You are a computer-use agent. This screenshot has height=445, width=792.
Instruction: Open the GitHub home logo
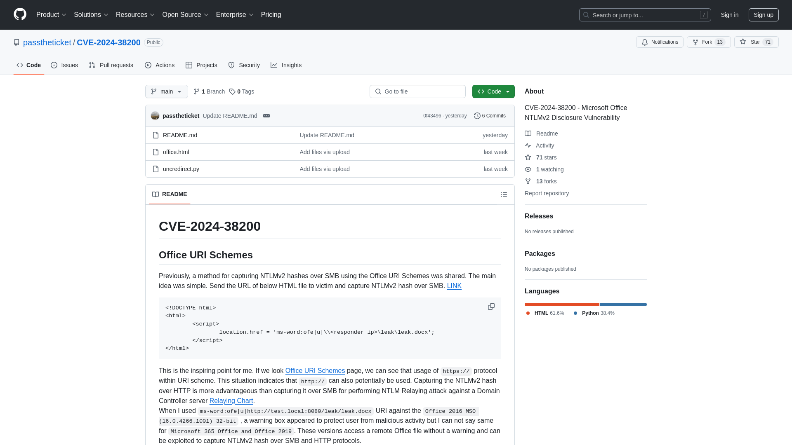20,14
